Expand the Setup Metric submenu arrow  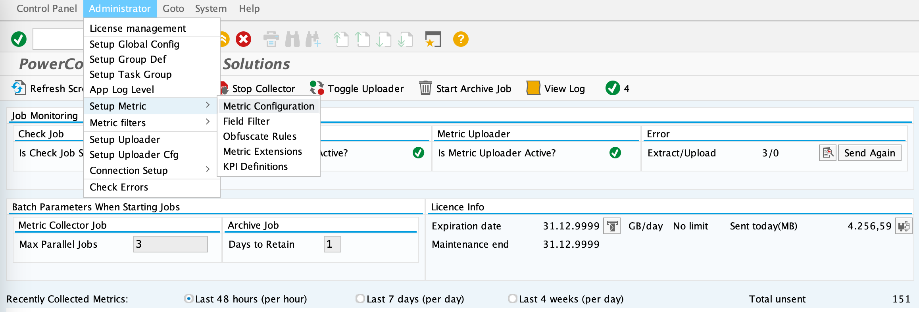point(208,106)
